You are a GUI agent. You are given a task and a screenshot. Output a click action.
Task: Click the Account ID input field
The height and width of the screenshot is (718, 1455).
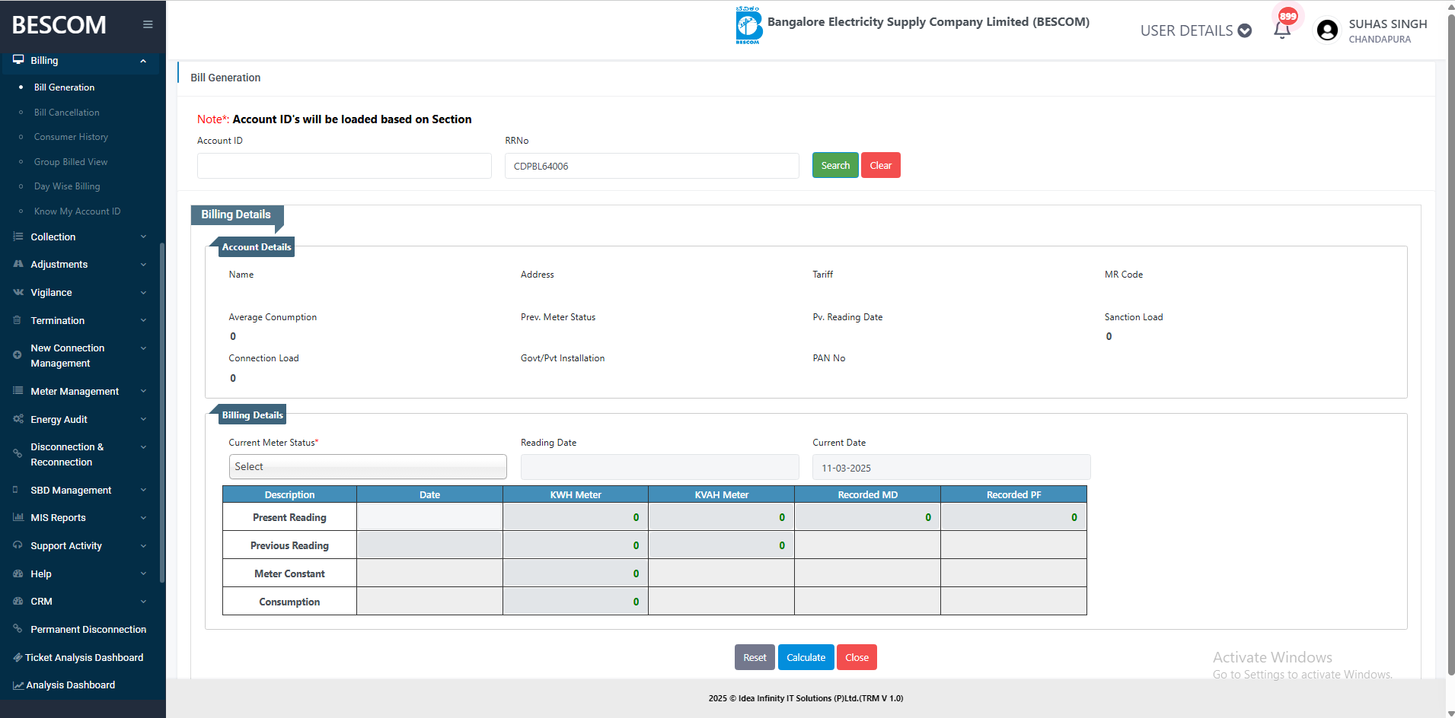pos(344,166)
